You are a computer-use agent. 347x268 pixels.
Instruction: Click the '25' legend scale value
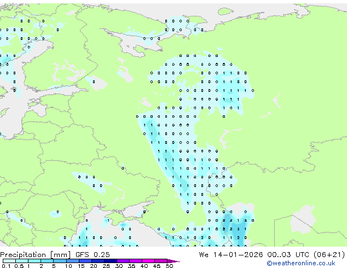pos(106,266)
